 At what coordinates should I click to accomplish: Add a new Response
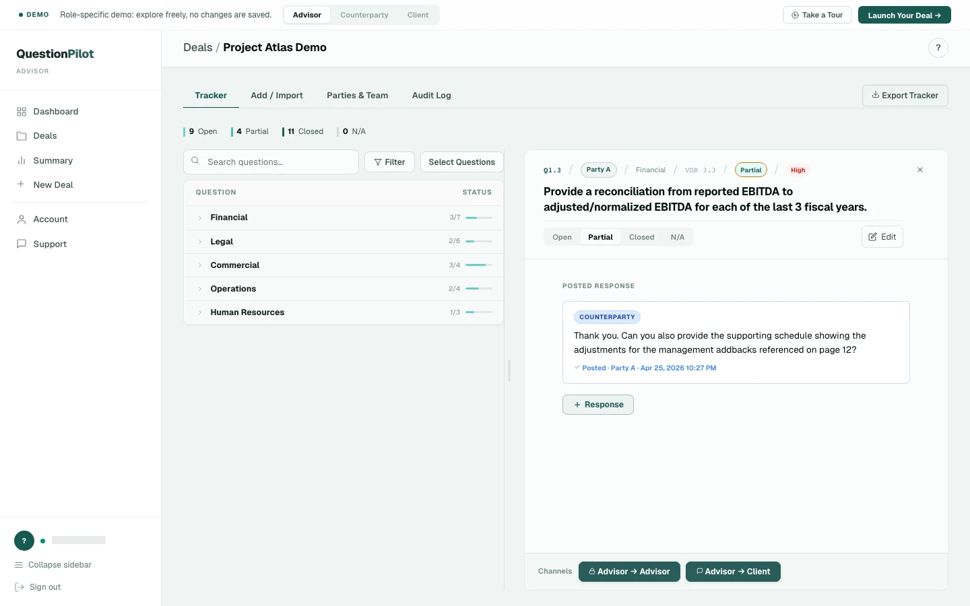pos(598,405)
